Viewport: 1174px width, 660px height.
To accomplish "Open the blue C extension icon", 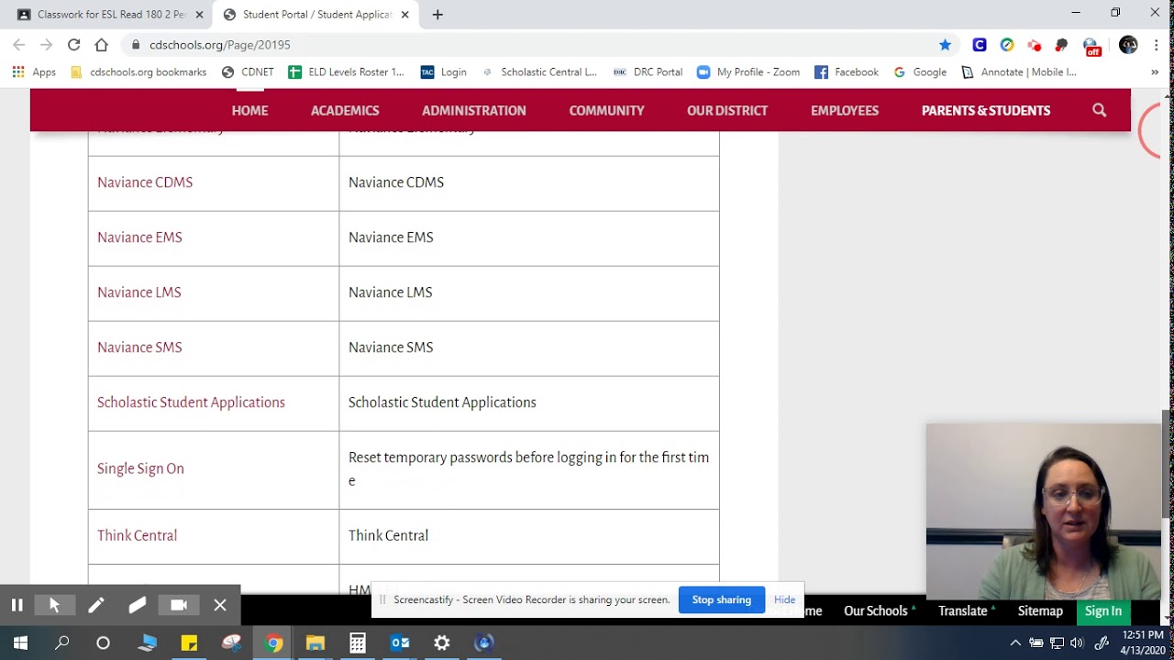I will pyautogui.click(x=980, y=44).
